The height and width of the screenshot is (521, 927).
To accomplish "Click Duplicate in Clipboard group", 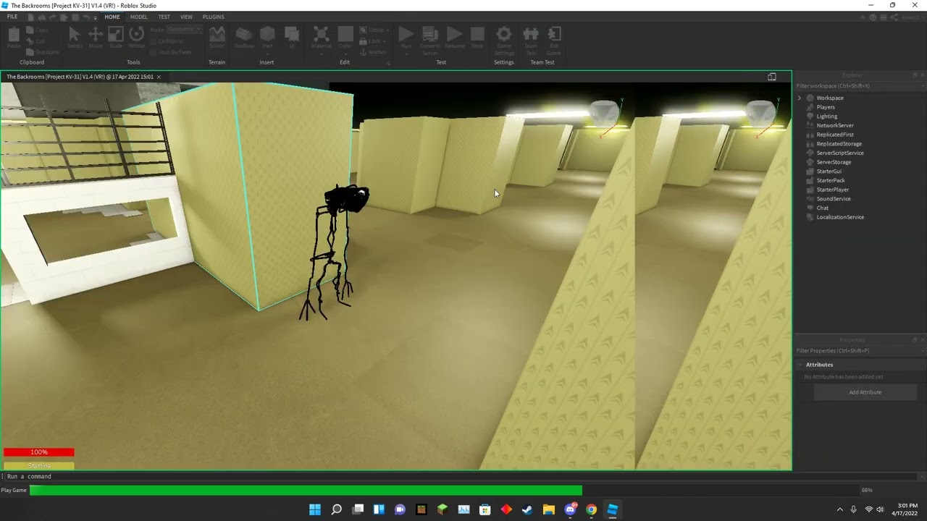I will (x=43, y=52).
